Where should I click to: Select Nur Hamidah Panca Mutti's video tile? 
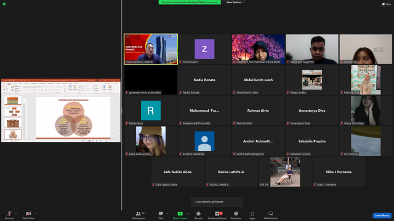259,49
